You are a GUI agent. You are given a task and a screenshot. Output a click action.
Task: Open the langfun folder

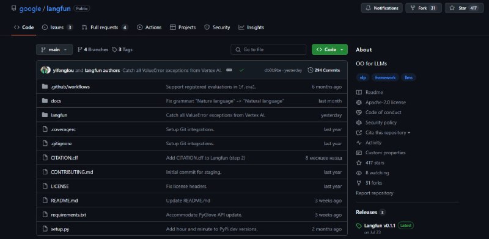pyautogui.click(x=59, y=115)
